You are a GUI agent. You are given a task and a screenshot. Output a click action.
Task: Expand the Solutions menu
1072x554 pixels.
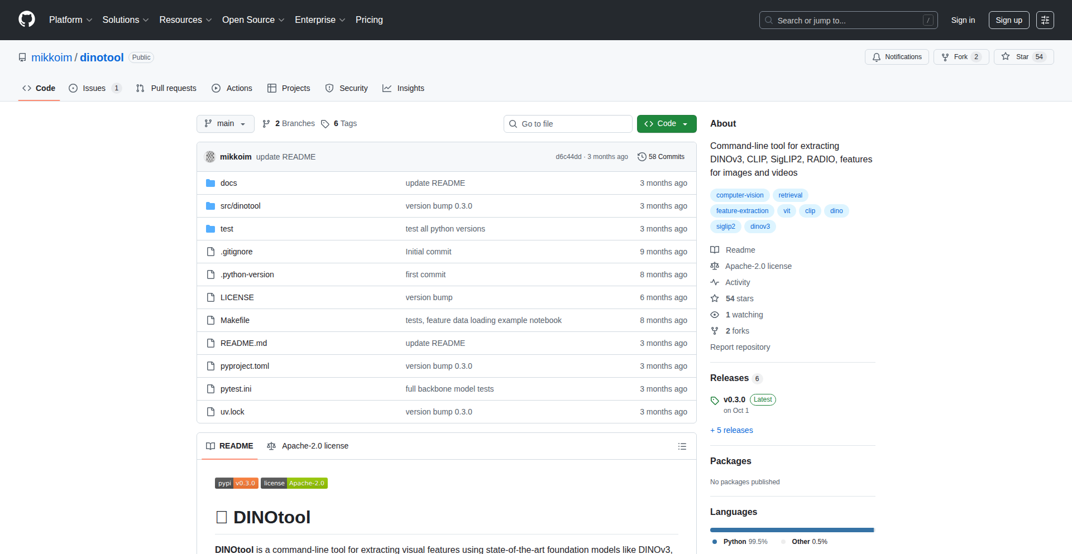(x=126, y=20)
